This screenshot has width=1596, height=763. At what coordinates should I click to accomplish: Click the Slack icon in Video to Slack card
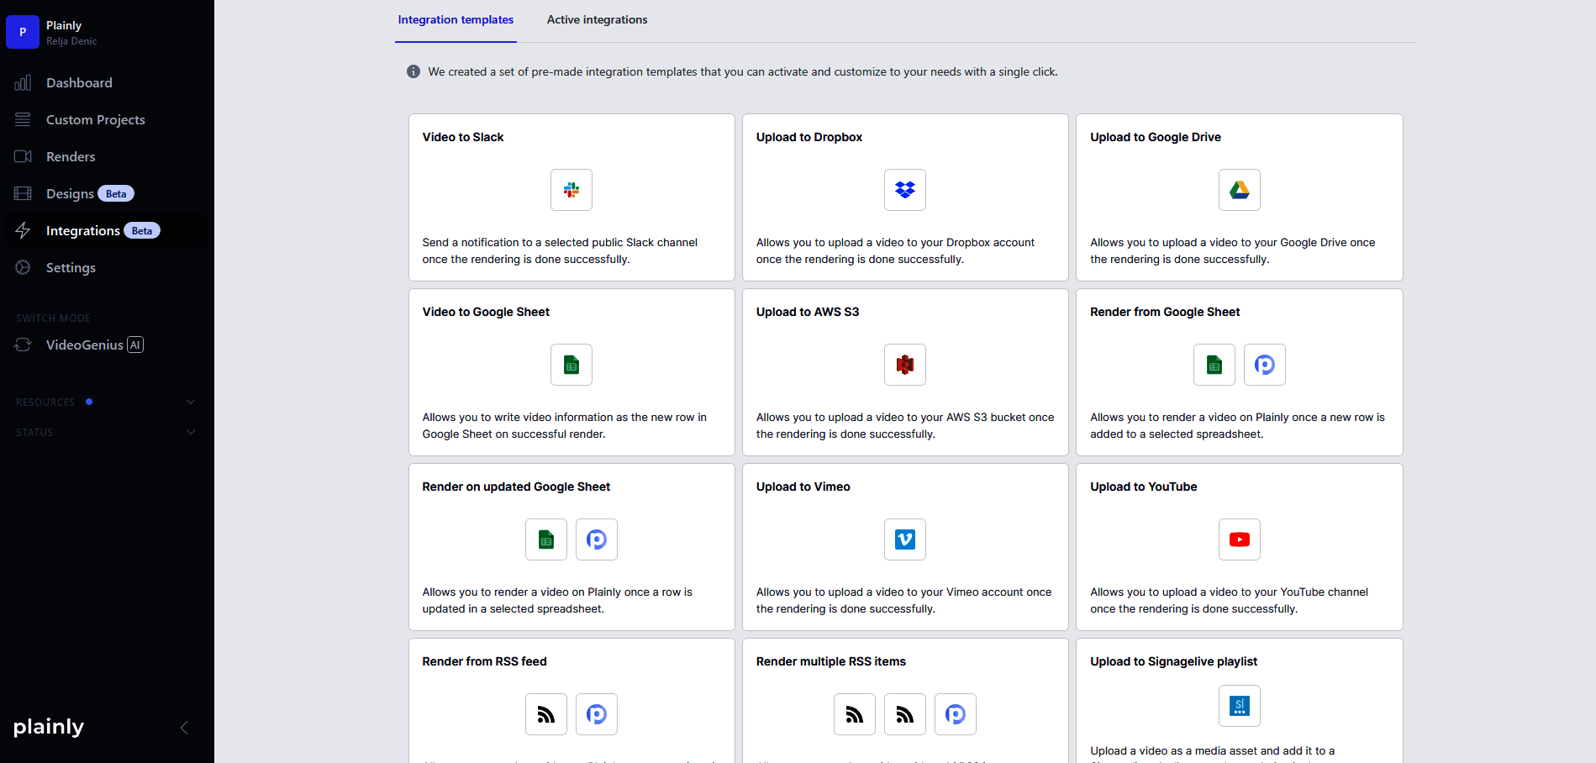pos(572,190)
